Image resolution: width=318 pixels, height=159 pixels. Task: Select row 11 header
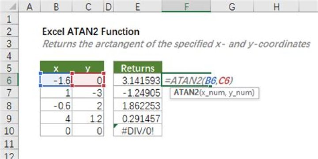pos(9,144)
